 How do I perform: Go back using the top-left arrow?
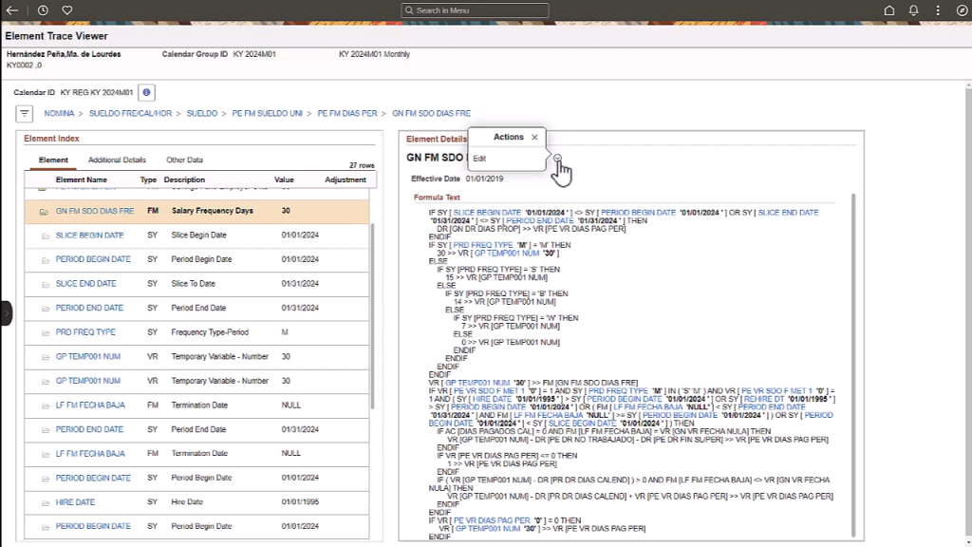(12, 10)
